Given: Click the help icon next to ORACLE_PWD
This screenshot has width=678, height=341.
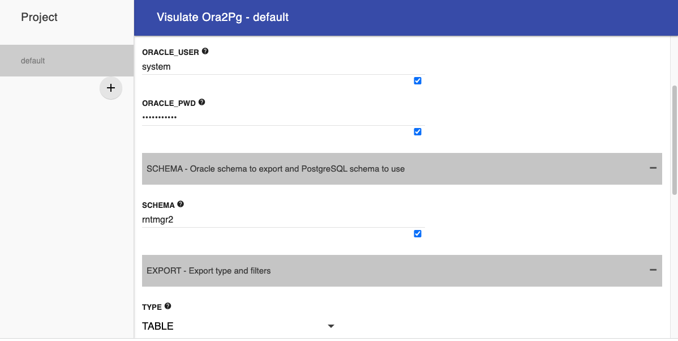Looking at the screenshot, I should click(x=201, y=103).
